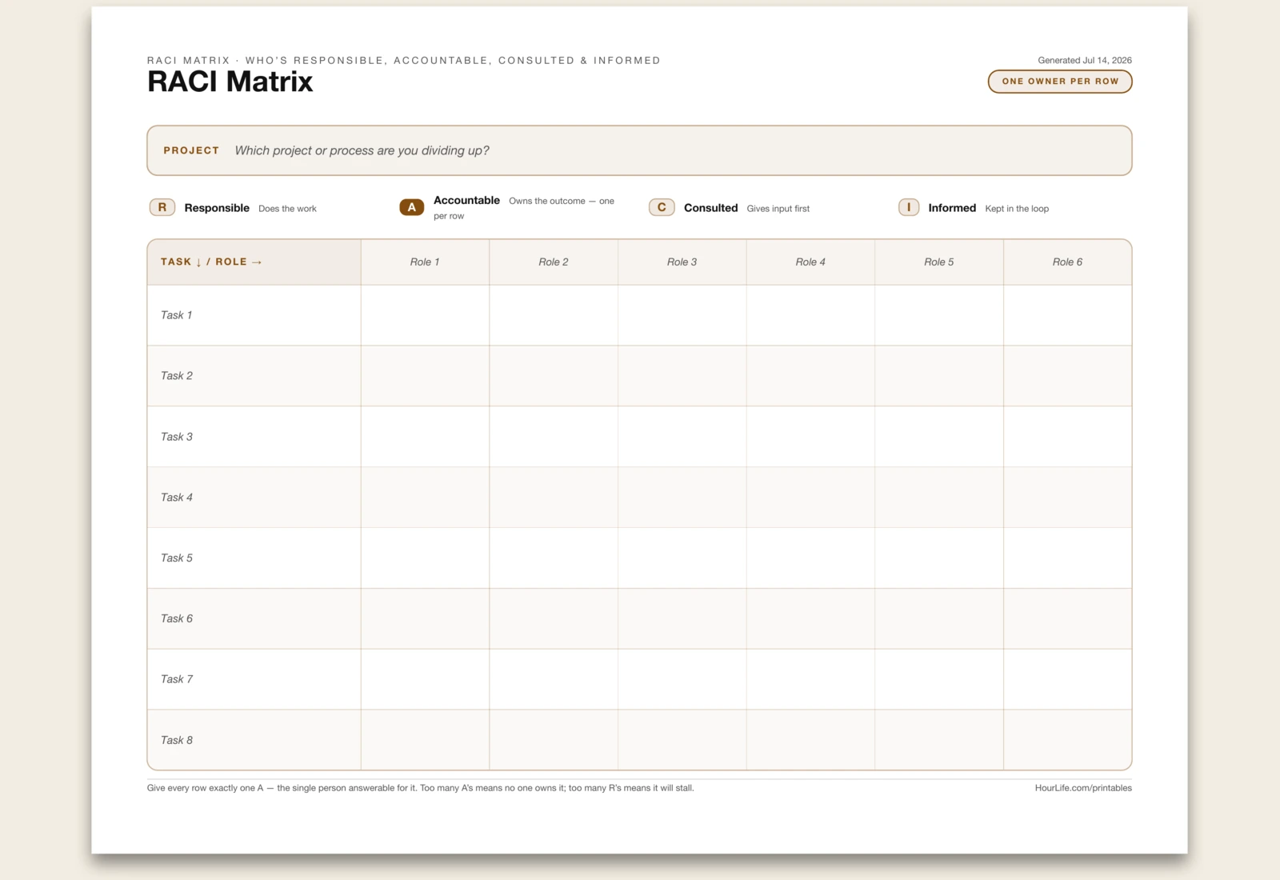Select the Role 3 column header
The height and width of the screenshot is (880, 1280).
click(x=682, y=262)
